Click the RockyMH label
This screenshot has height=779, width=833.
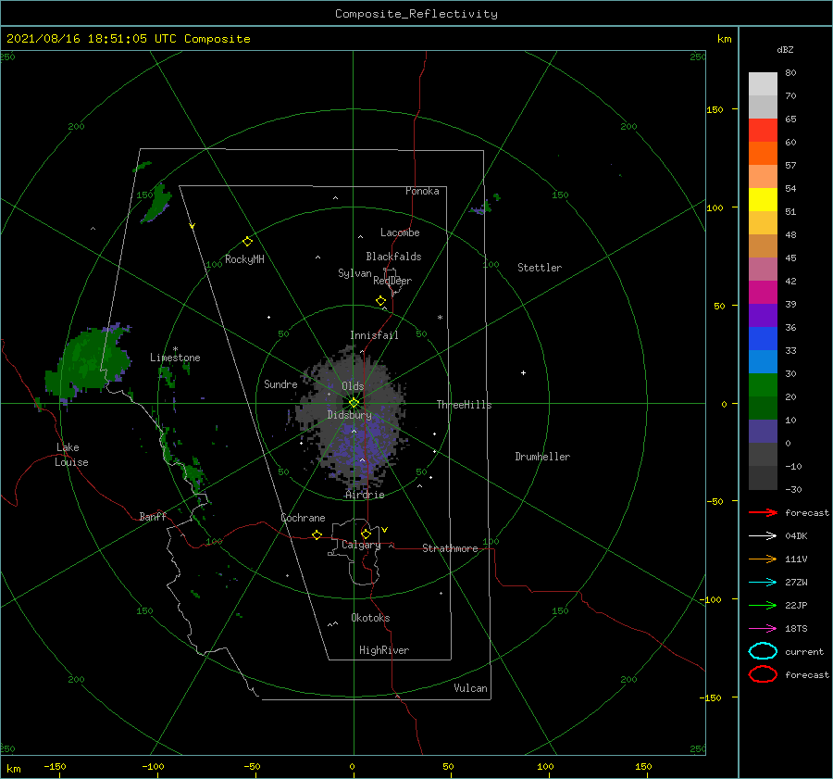244,259
